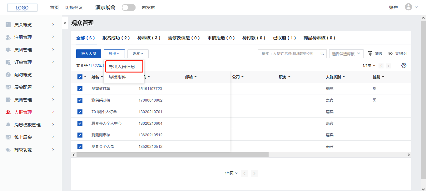This screenshot has width=426, height=191.
Task: Open the 人群类别 column filter arrow
Action: (344, 77)
